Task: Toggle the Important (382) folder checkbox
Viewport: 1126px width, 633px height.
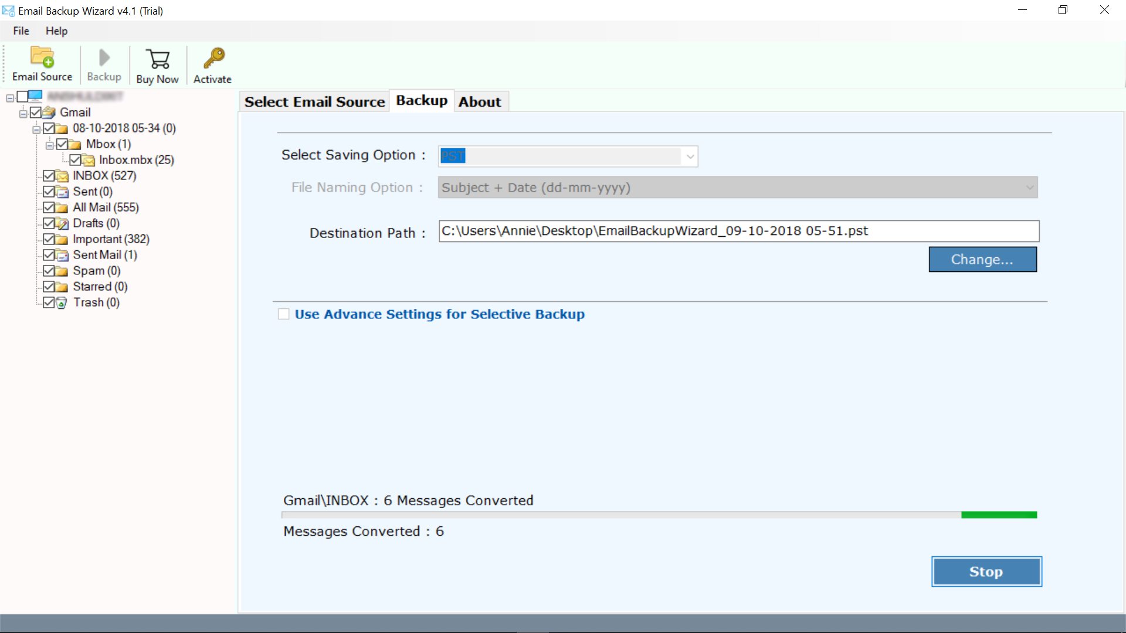Action: click(x=49, y=239)
